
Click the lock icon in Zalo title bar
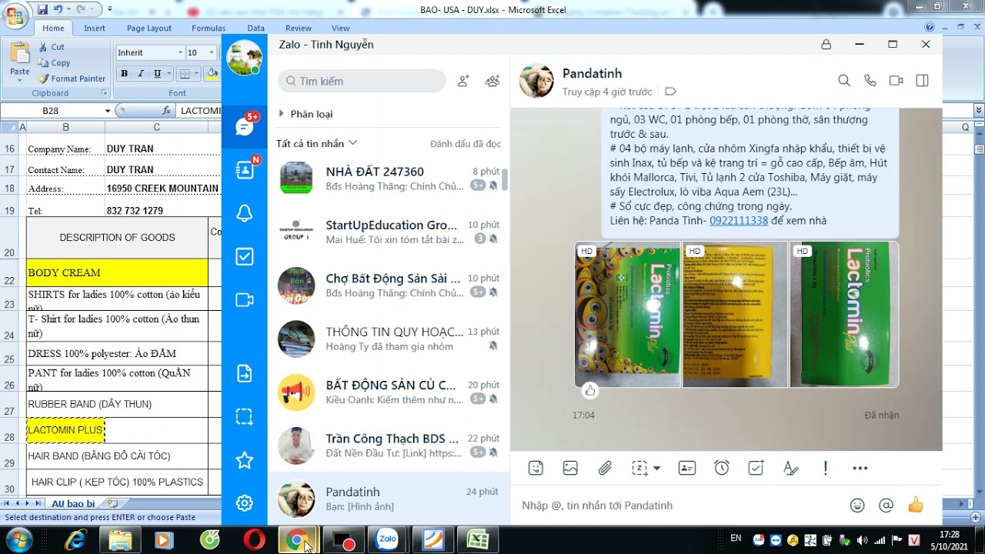click(826, 45)
